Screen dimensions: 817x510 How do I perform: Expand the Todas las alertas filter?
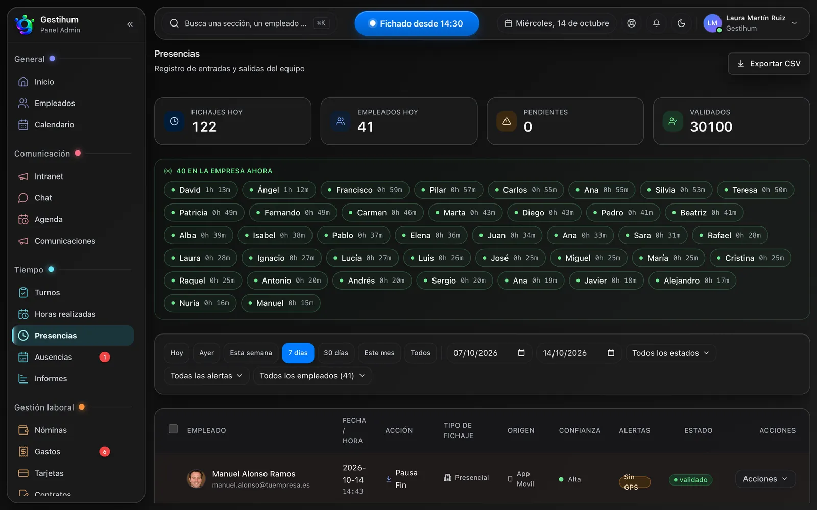click(x=206, y=376)
